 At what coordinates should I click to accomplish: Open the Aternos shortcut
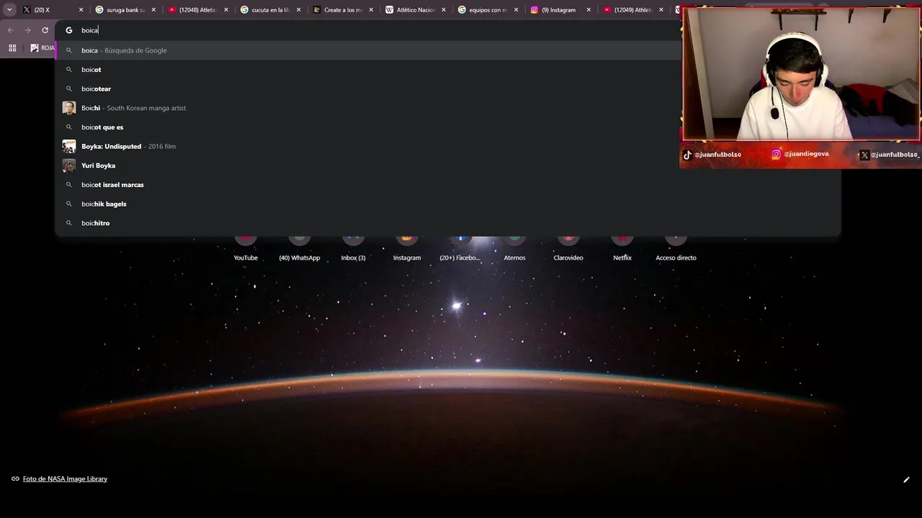pos(514,248)
